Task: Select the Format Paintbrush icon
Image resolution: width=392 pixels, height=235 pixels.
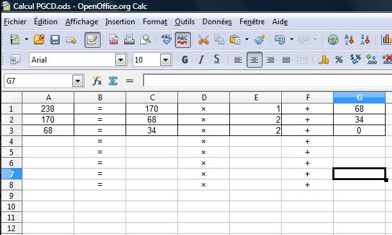Action: tap(259, 40)
